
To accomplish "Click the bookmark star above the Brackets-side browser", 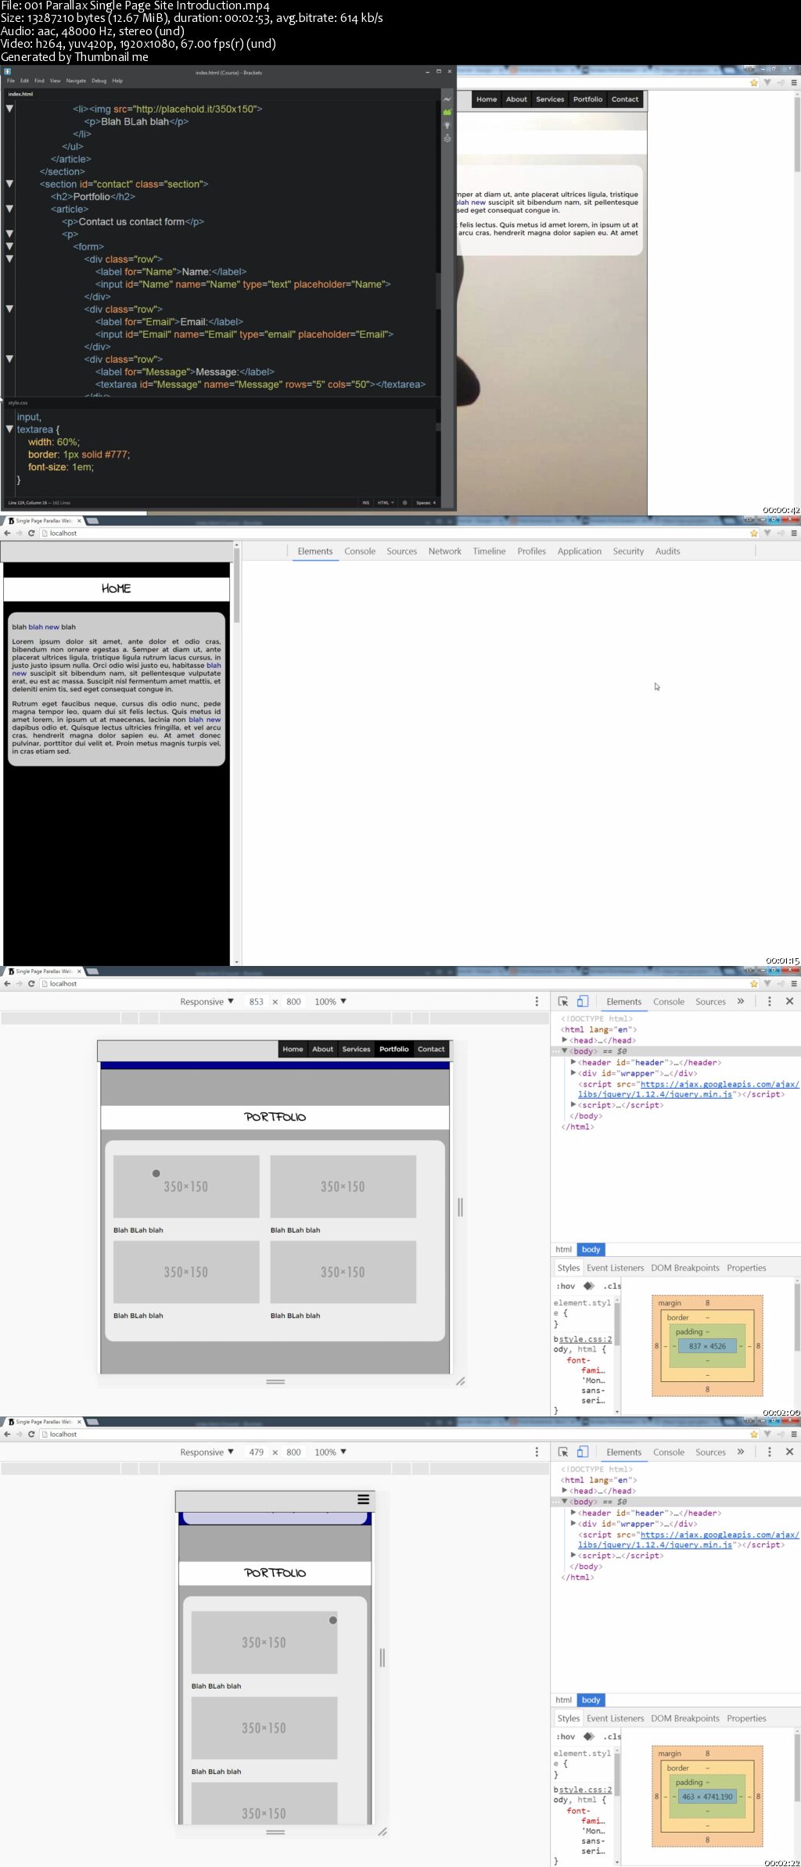I will coord(754,82).
